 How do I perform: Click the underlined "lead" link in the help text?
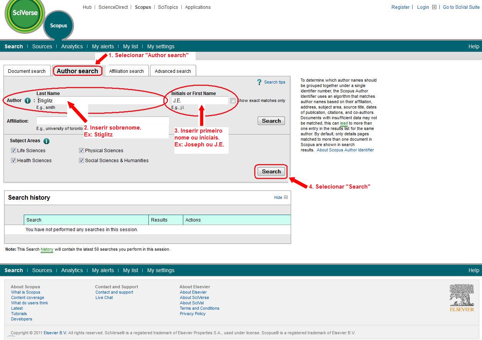click(344, 123)
